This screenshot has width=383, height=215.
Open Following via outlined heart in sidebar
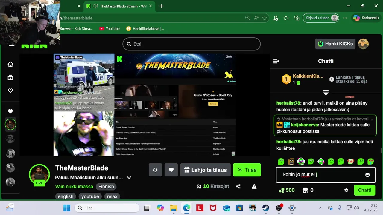10,90
